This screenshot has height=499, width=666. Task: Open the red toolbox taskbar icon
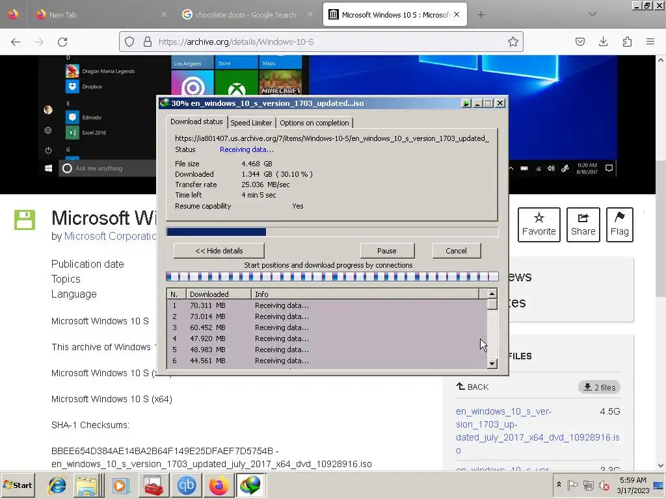[x=153, y=485]
